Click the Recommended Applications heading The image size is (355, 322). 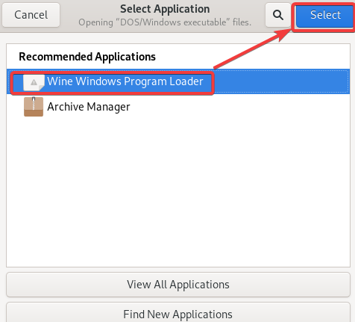[87, 57]
